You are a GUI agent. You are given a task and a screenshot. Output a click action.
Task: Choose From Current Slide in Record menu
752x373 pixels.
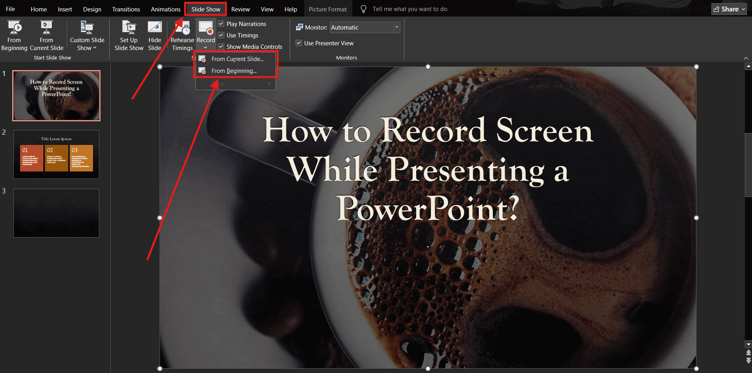(x=237, y=59)
